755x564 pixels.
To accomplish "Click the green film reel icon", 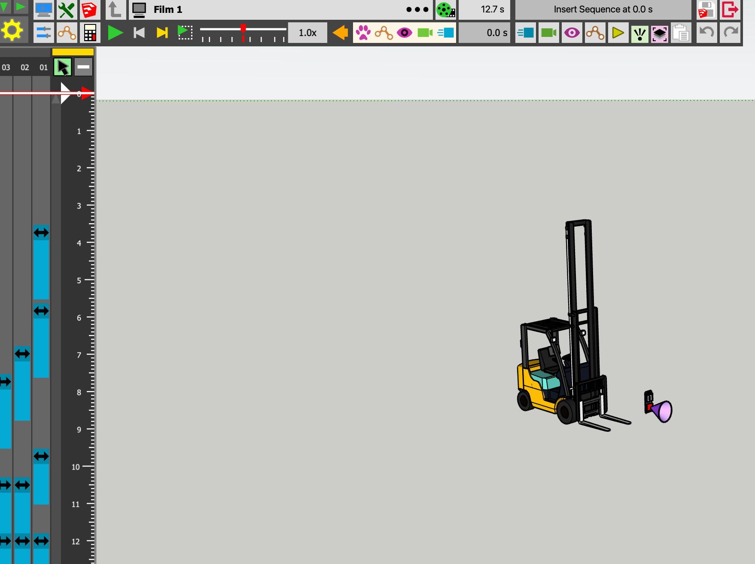I will click(445, 10).
